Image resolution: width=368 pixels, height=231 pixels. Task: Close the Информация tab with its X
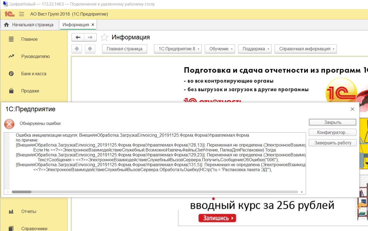coord(93,25)
